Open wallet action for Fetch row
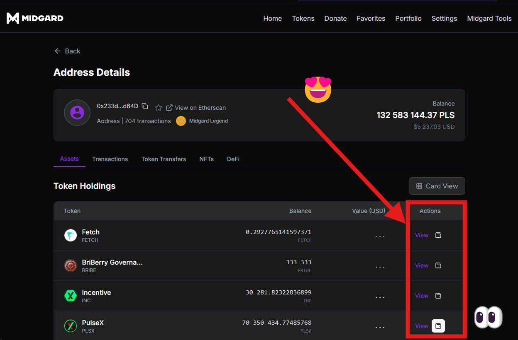The height and width of the screenshot is (340, 518). coord(438,235)
